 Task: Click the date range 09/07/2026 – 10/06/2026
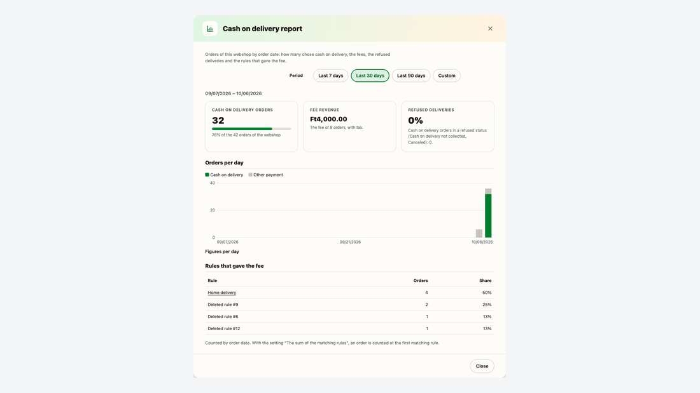point(234,93)
